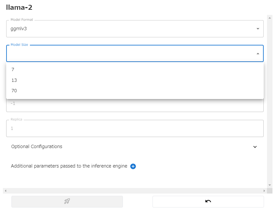Click the ggmlv3 value in Model Format
The width and height of the screenshot is (278, 214).
point(19,29)
